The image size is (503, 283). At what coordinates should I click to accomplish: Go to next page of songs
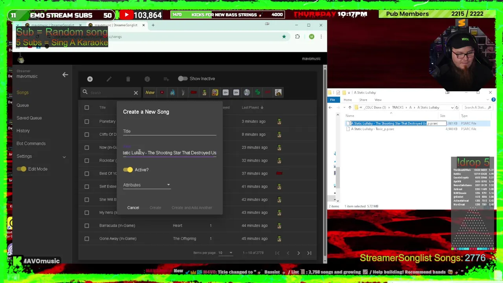299,253
